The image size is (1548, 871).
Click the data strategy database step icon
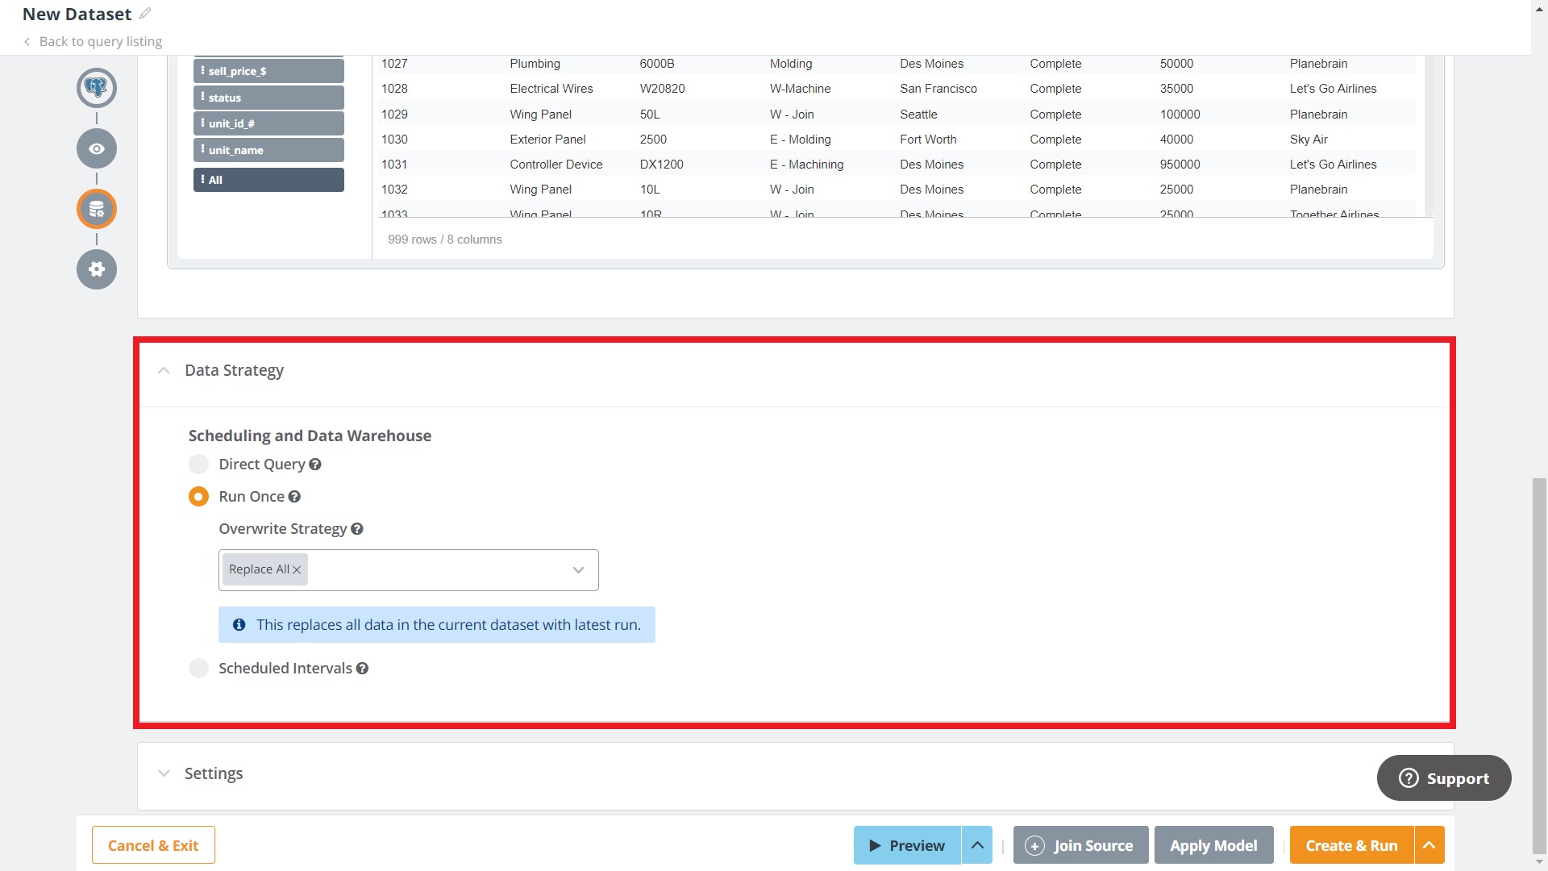coord(97,210)
